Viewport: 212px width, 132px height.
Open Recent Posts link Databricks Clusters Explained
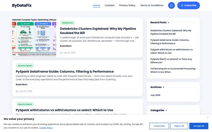tap(171, 32)
